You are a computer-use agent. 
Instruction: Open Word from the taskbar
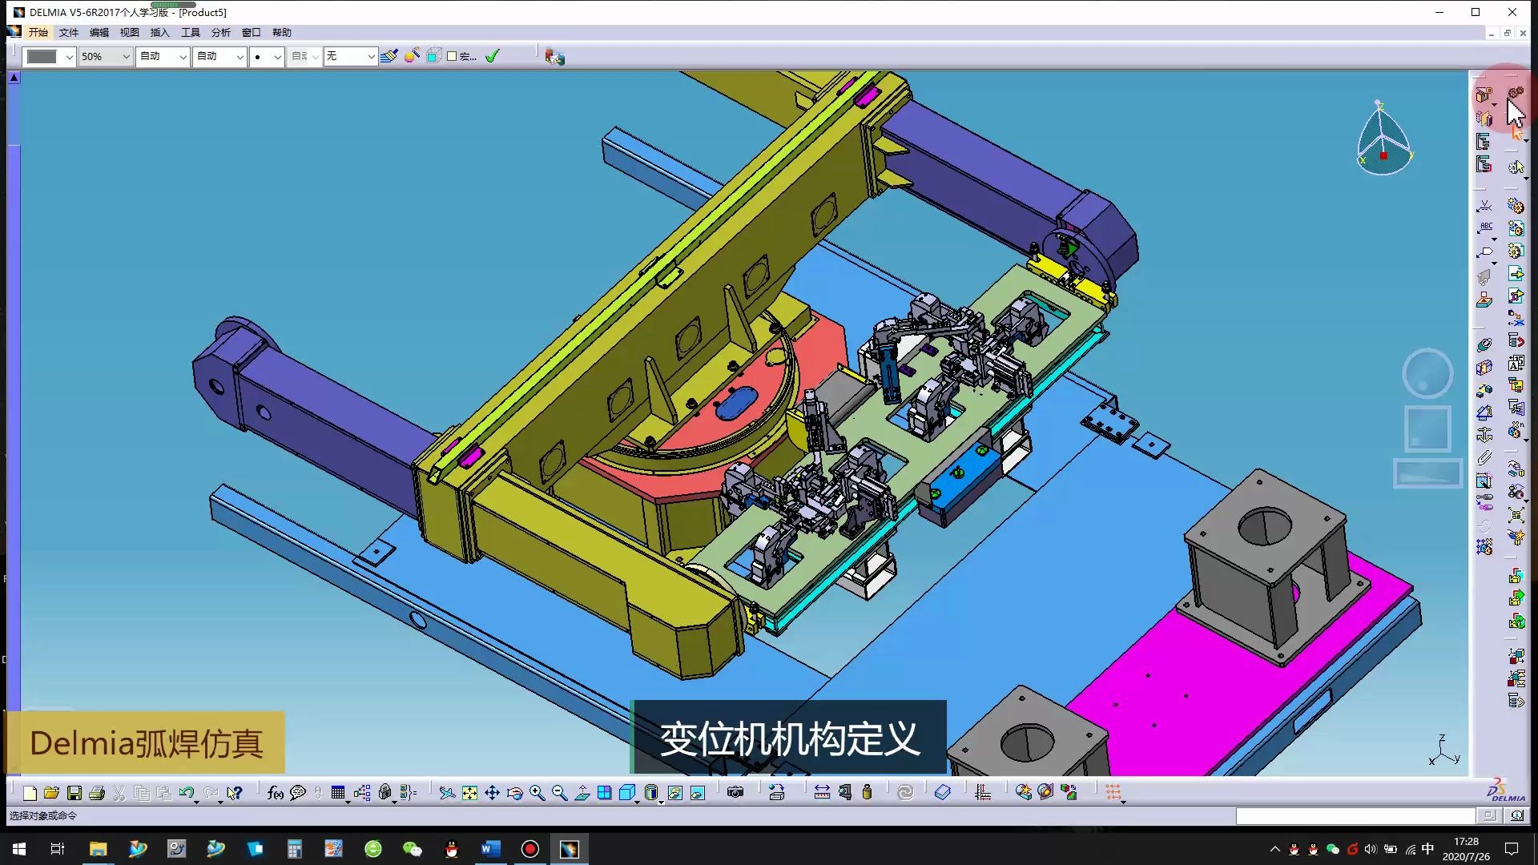490,849
